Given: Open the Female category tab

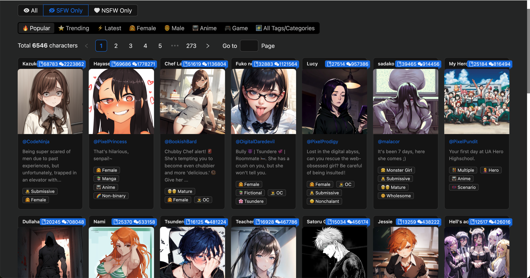Looking at the screenshot, I should click(143, 28).
